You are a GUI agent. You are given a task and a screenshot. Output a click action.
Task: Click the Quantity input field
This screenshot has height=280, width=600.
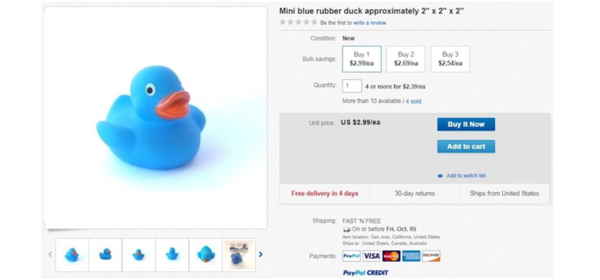(x=352, y=86)
